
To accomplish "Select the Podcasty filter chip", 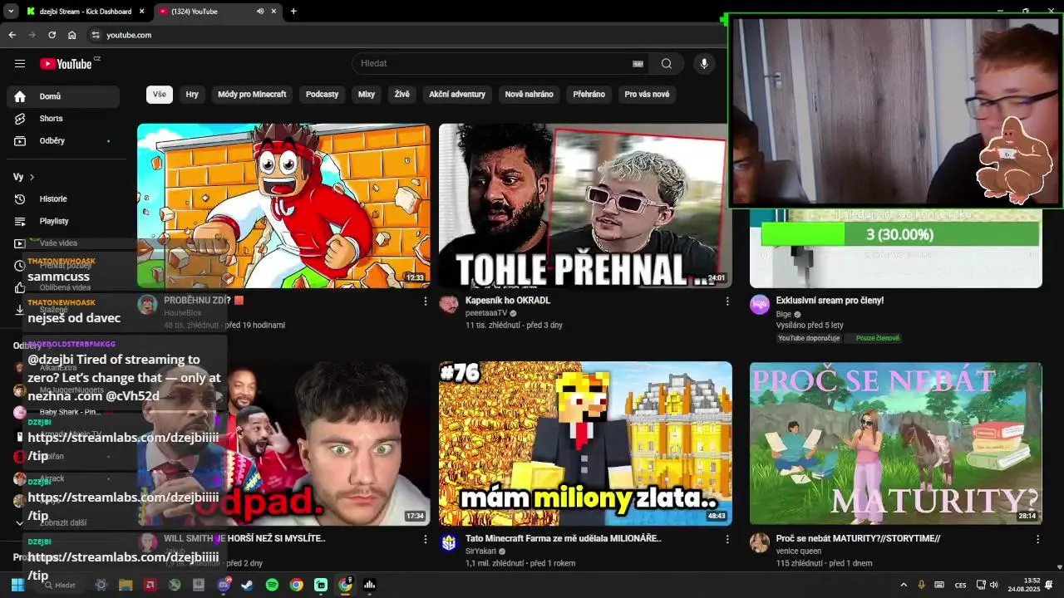I will [322, 95].
